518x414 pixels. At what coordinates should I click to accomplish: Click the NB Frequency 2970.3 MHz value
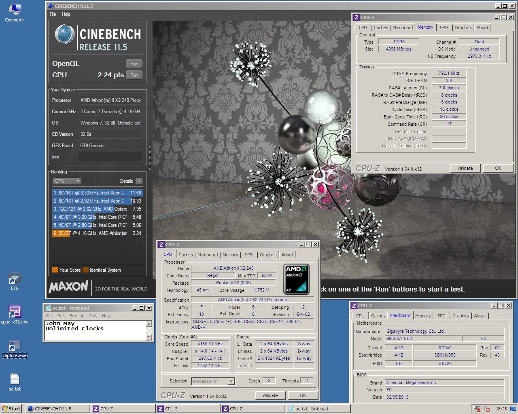[479, 56]
